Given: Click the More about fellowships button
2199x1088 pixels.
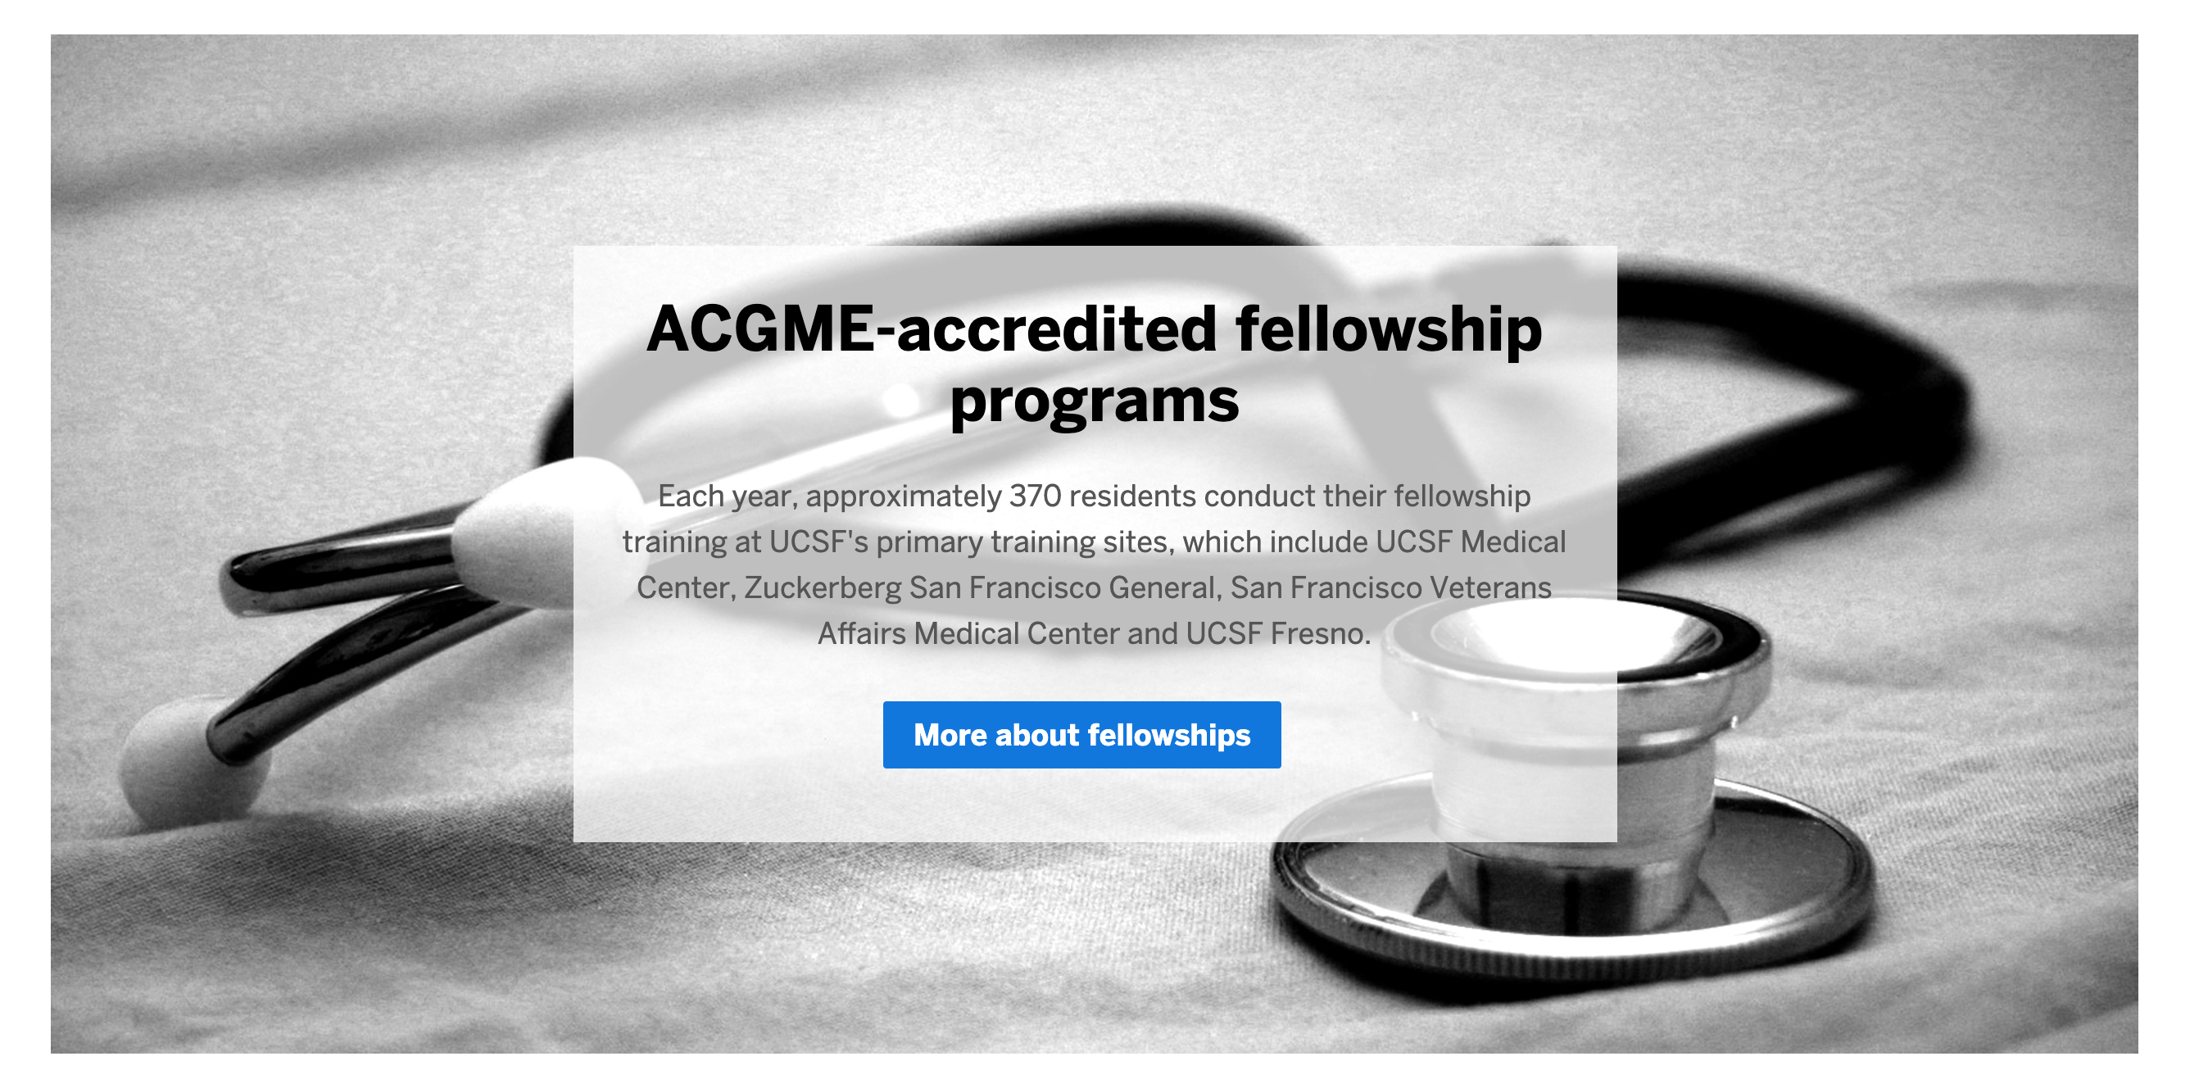Looking at the screenshot, I should click(1081, 735).
